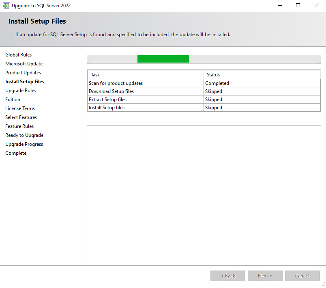Click the SQL Server setup title bar icon
This screenshot has width=326, height=288.
click(x=6, y=6)
